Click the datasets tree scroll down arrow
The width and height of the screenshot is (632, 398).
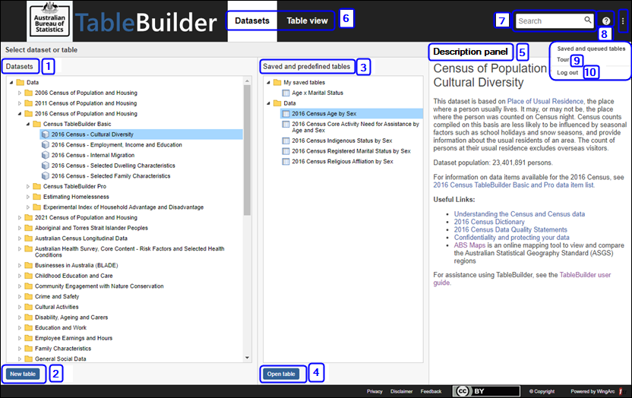[247, 358]
